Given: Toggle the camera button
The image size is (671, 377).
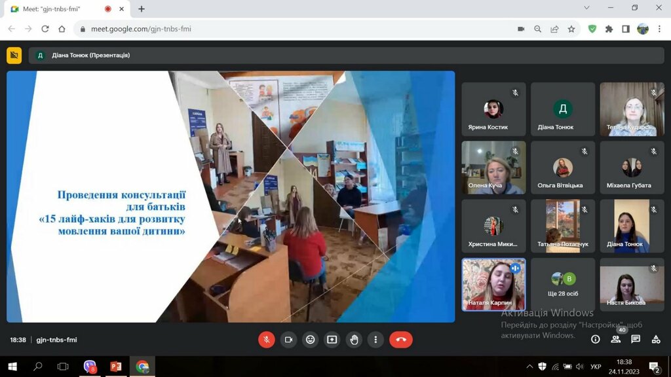Looking at the screenshot, I should click(288, 340).
